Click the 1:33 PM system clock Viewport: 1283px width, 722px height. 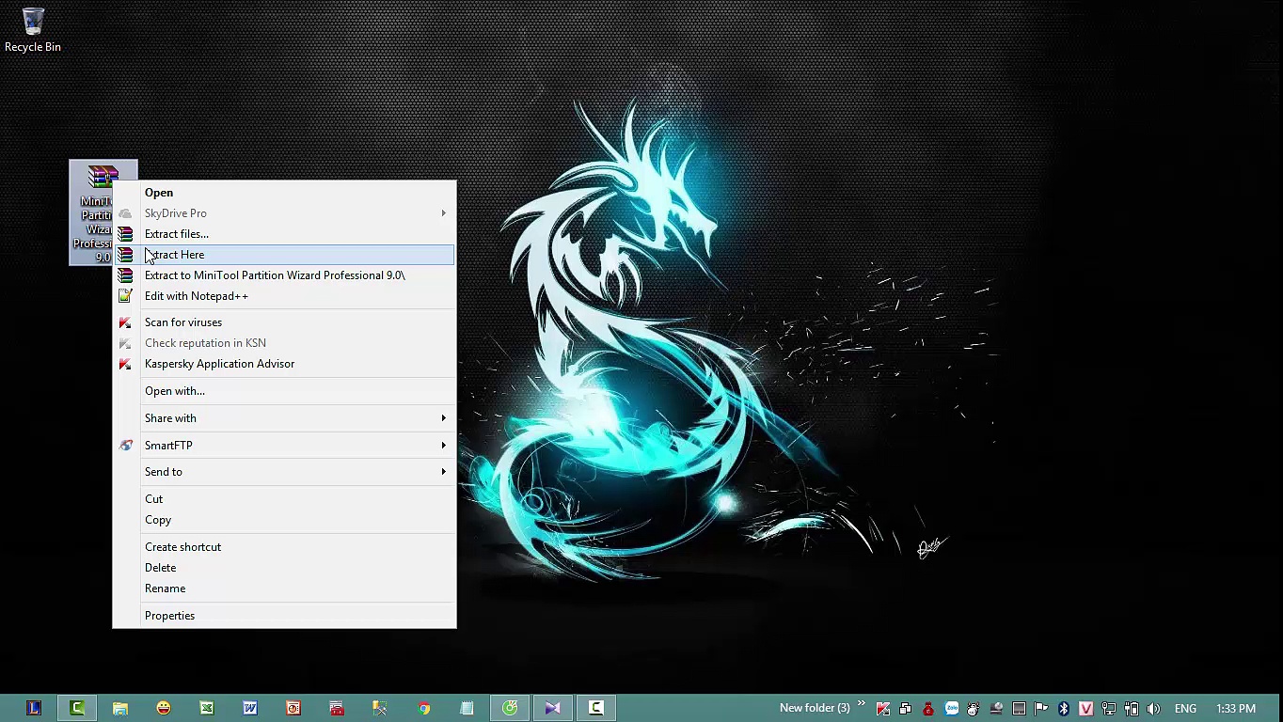1235,709
